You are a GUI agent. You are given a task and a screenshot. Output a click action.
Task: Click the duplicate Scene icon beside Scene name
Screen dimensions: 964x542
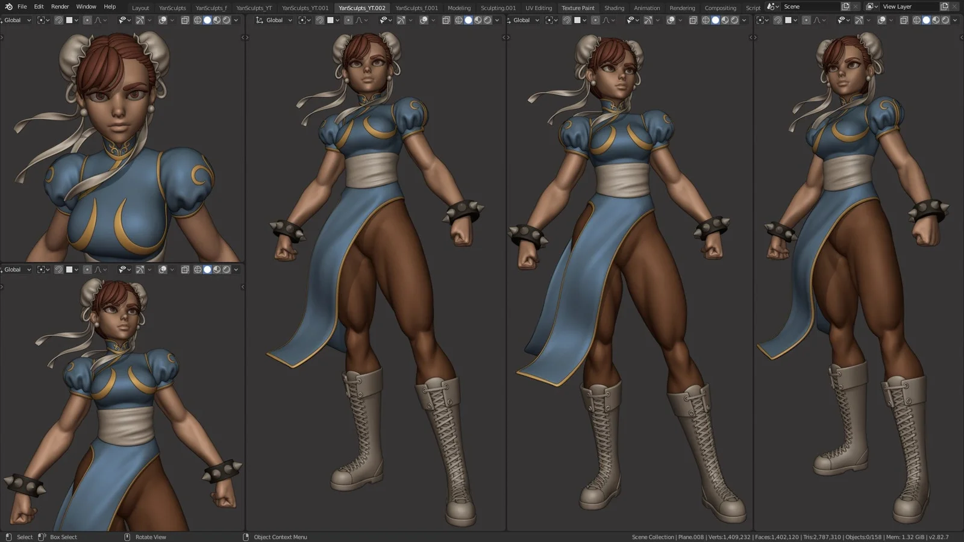(845, 7)
